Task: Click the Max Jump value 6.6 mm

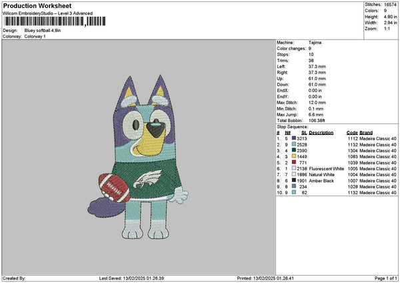Action: point(316,115)
